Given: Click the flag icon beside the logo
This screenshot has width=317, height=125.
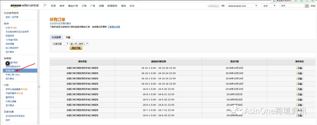Looking at the screenshot, I should 45,6.
